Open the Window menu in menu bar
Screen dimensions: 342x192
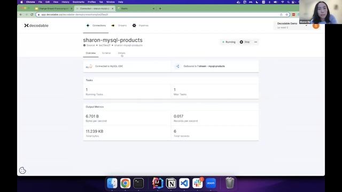[111, 2]
